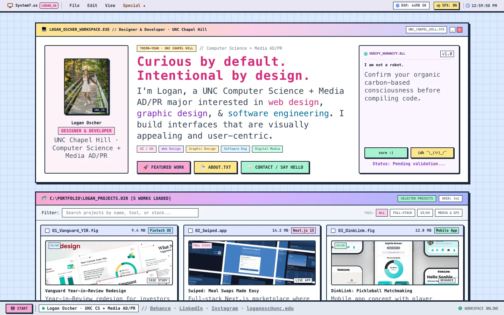
Task: Open ABOUT.TXT via its document icon
Action: [x=203, y=167]
